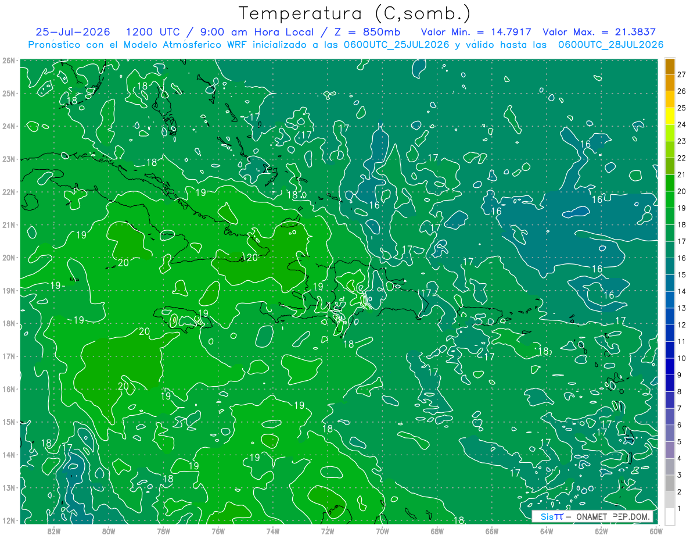Click the "64W" longitude axis label
Viewport: 697px width, 539px height.
tap(547, 531)
